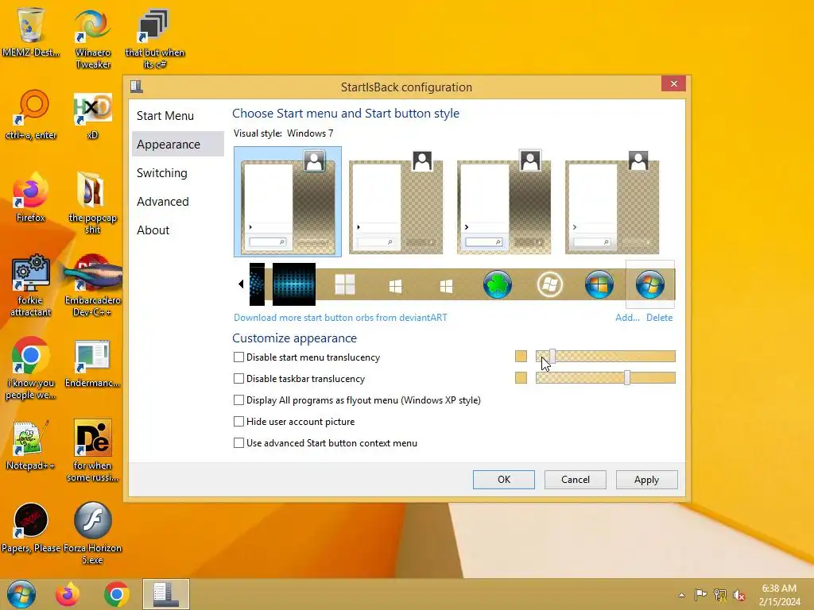The height and width of the screenshot is (610, 814).
Task: Select the HxD 'xD' desktop icon
Action: point(92,115)
